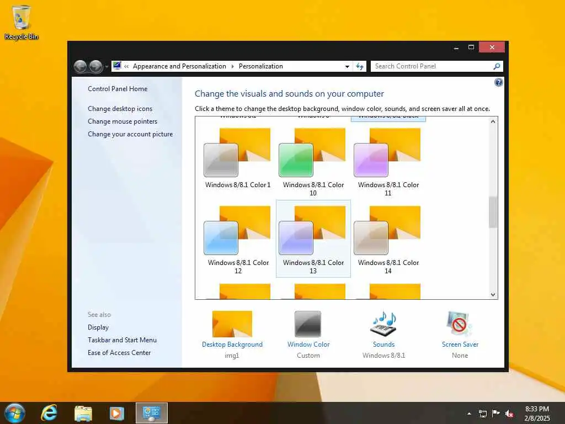Open Window Color settings icon

[308, 324]
